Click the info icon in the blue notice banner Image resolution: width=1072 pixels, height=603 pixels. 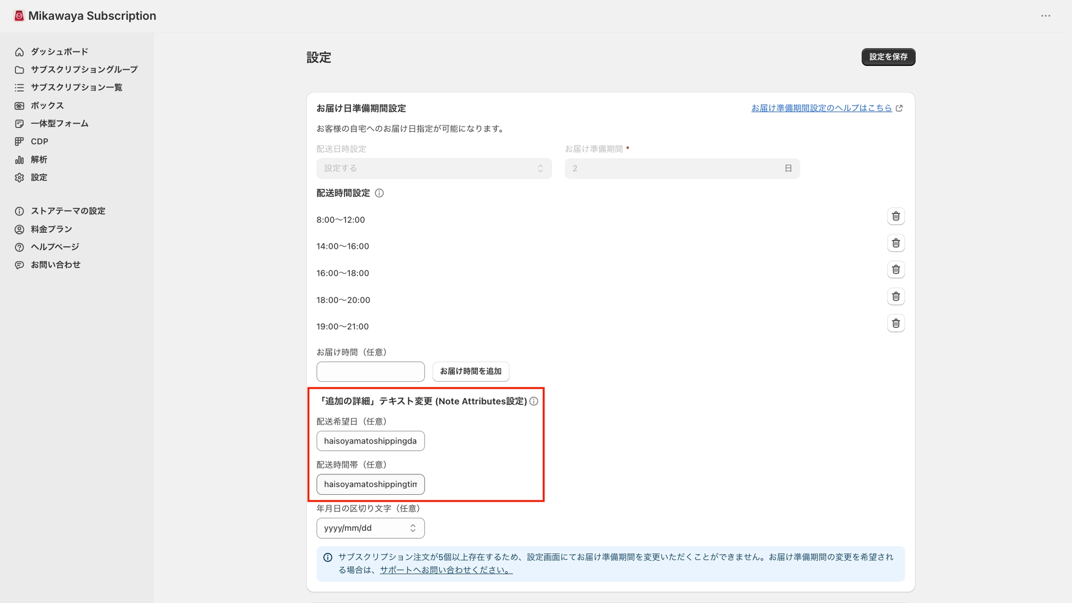tap(328, 558)
